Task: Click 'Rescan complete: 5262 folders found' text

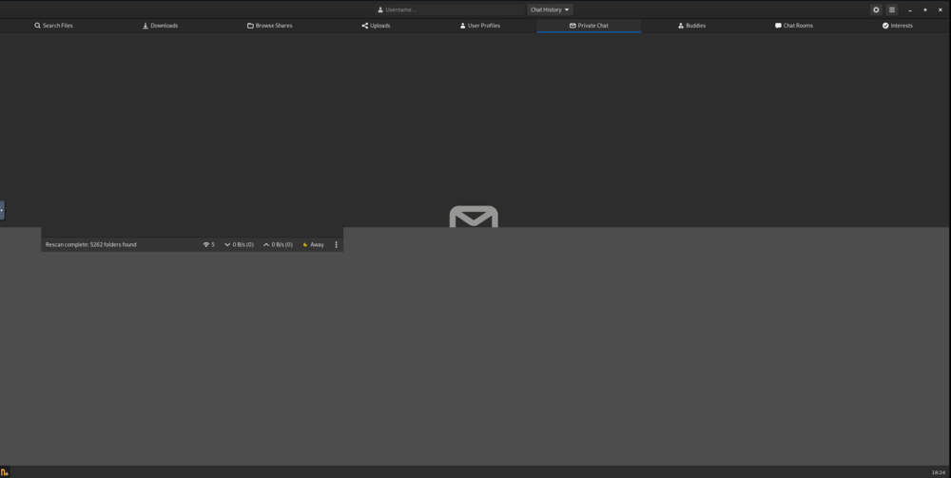Action: pos(91,245)
